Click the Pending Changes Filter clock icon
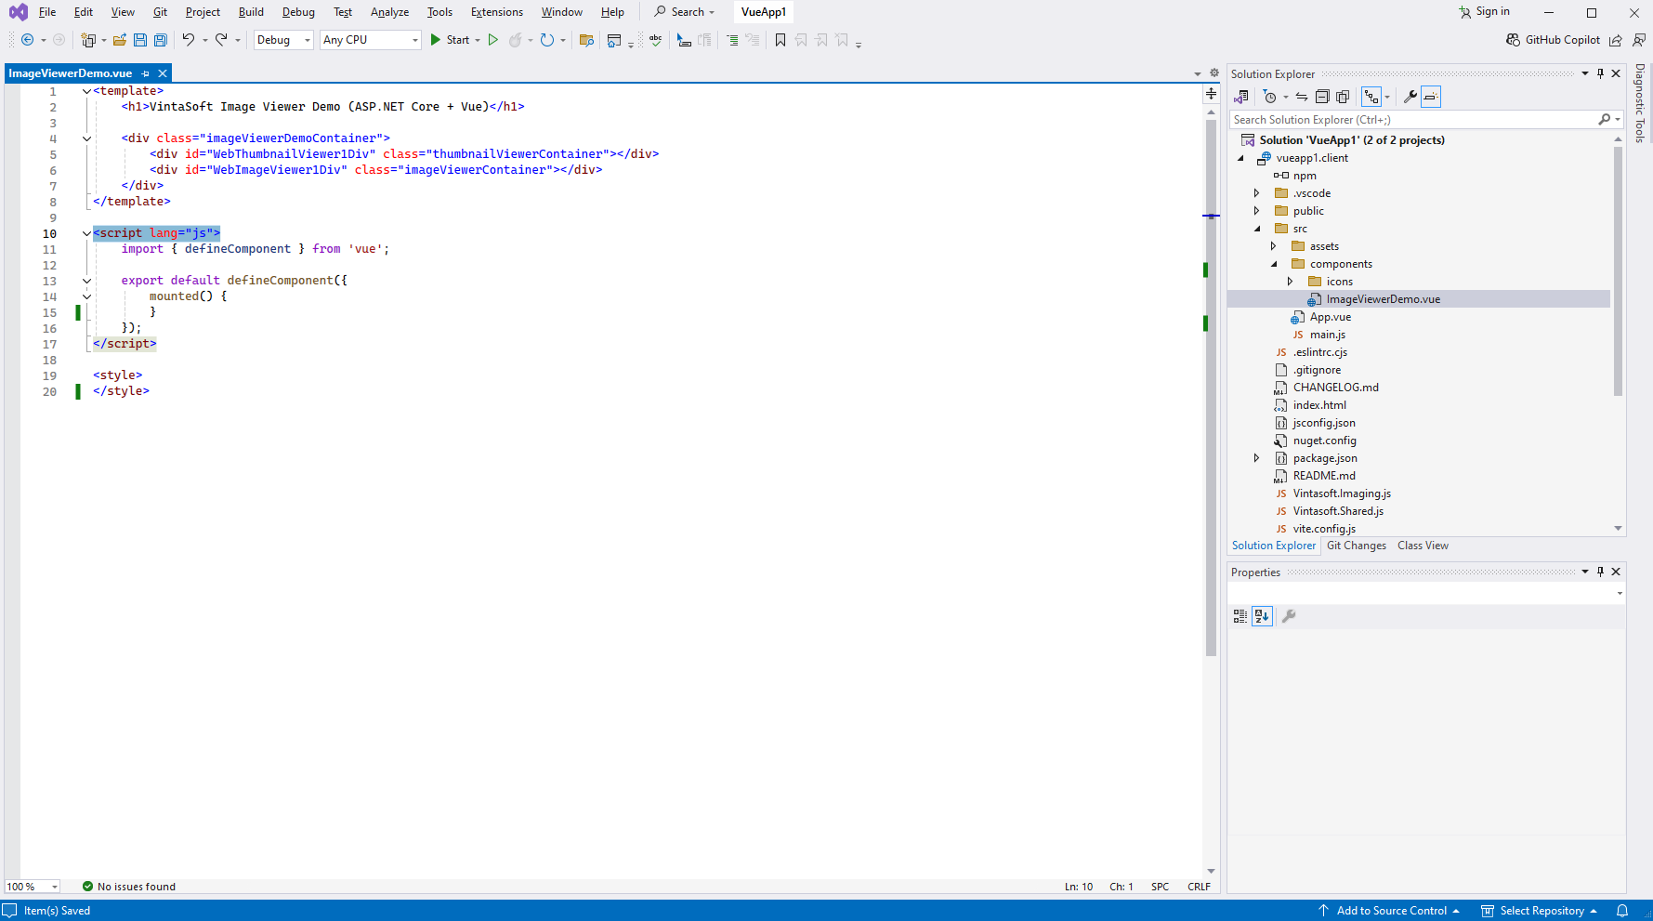This screenshot has height=921, width=1653. point(1270,97)
